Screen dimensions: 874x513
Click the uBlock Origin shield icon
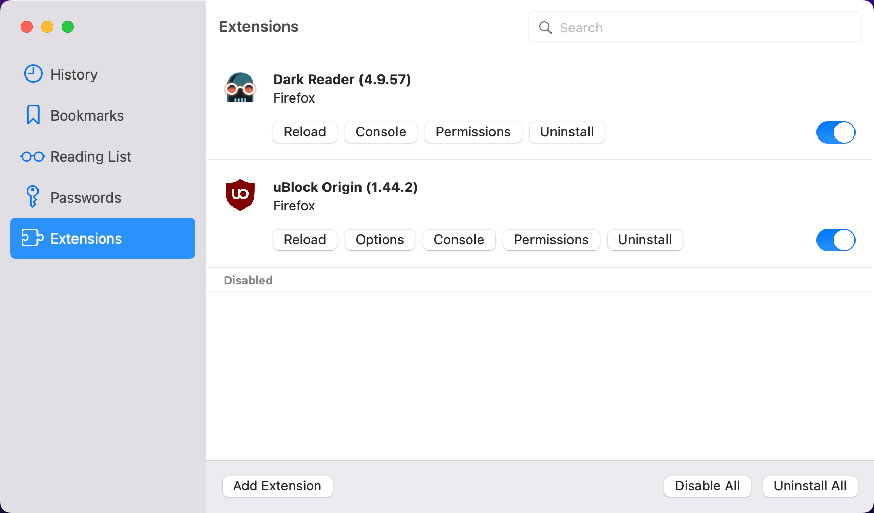coord(240,195)
